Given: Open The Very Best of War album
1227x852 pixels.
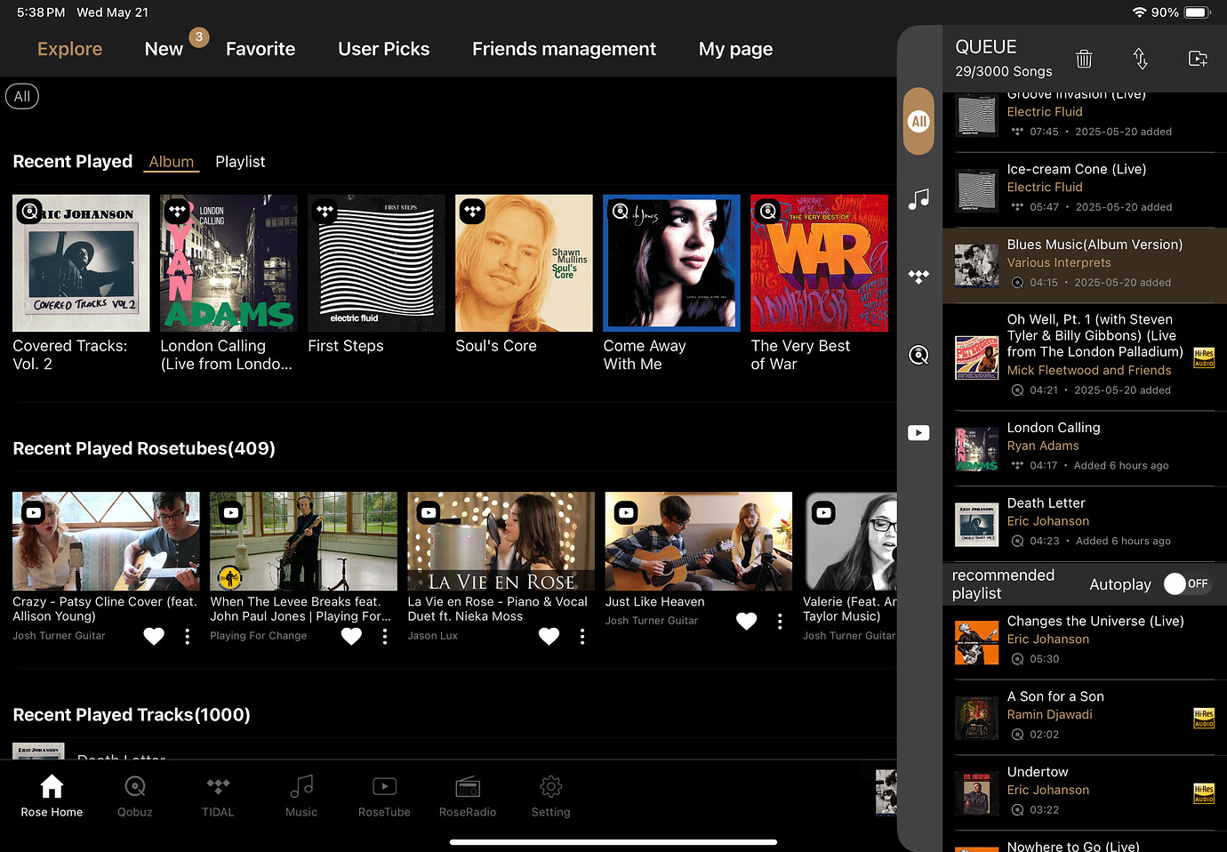Looking at the screenshot, I should click(819, 263).
